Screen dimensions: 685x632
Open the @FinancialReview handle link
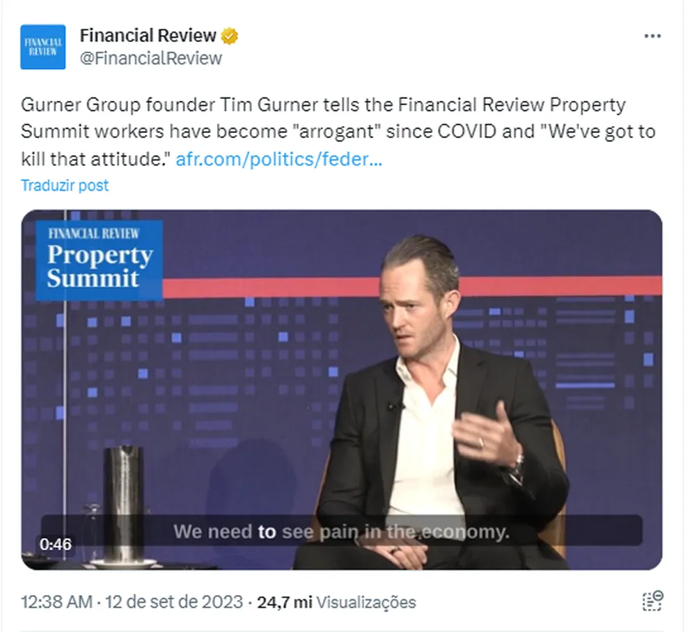click(x=151, y=58)
